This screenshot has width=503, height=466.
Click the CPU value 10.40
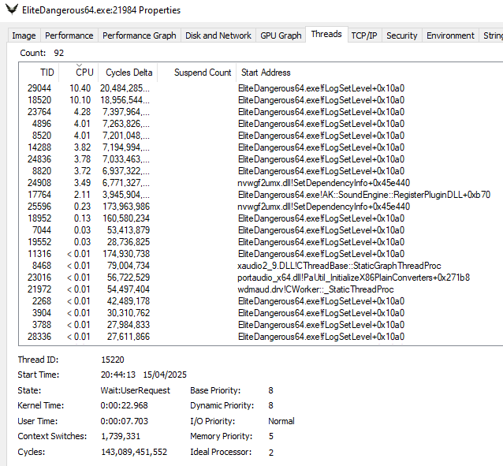[x=80, y=88]
